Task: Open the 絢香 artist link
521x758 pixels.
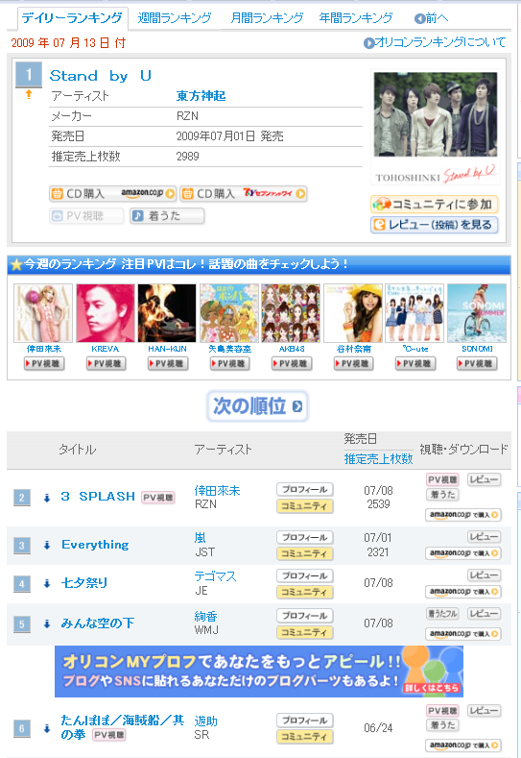Action: pos(205,617)
